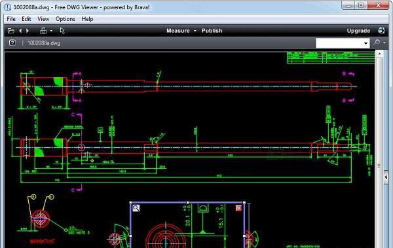Select the pointer cursor tool
Viewport: 393px width, 248px height.
62,31
